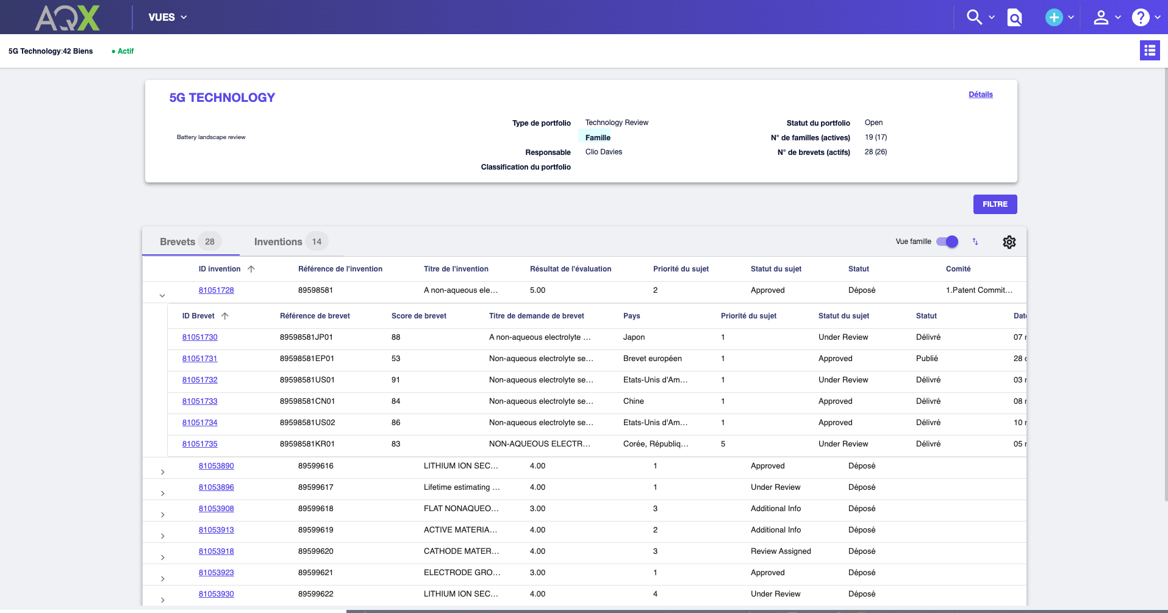Image resolution: width=1168 pixels, height=613 pixels.
Task: Sort by ID invention column arrow
Action: tap(251, 269)
